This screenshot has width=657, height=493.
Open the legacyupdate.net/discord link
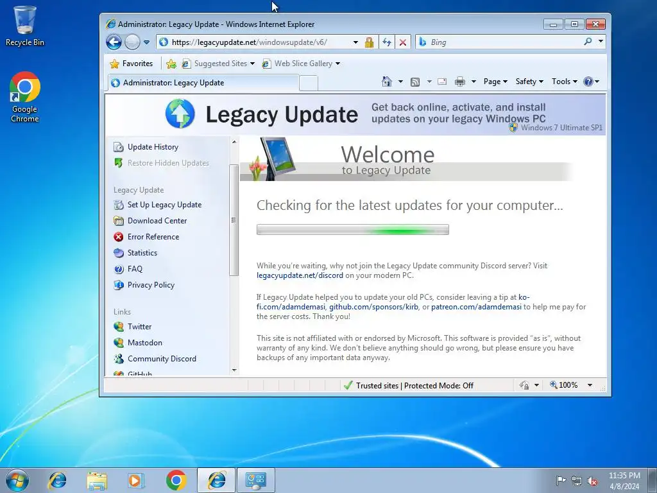click(x=300, y=275)
